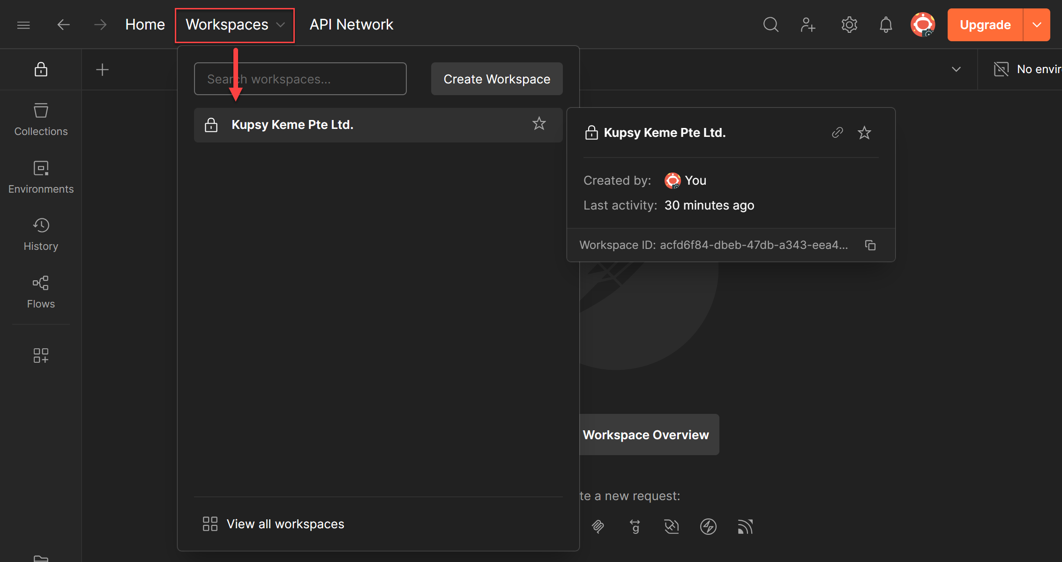The image size is (1062, 562).
Task: Click the Create Workspace button
Action: 496,79
